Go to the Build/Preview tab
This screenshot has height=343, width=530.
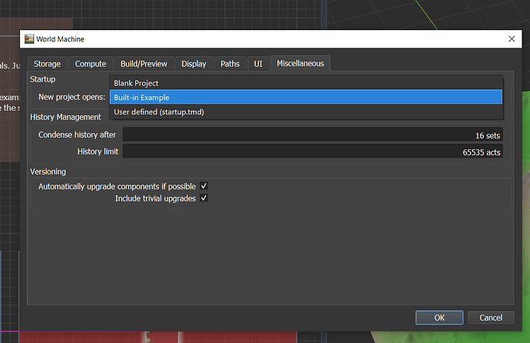144,64
